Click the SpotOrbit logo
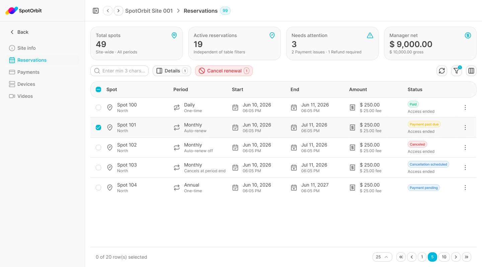 point(23,11)
